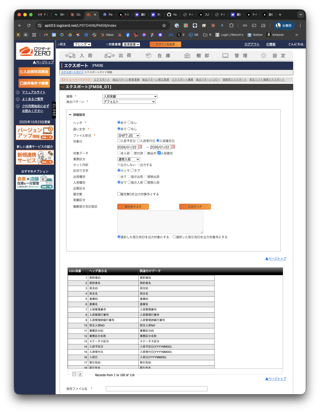Click the 保存ファイル名 input field
The height and width of the screenshot is (413, 320).
click(x=157, y=389)
